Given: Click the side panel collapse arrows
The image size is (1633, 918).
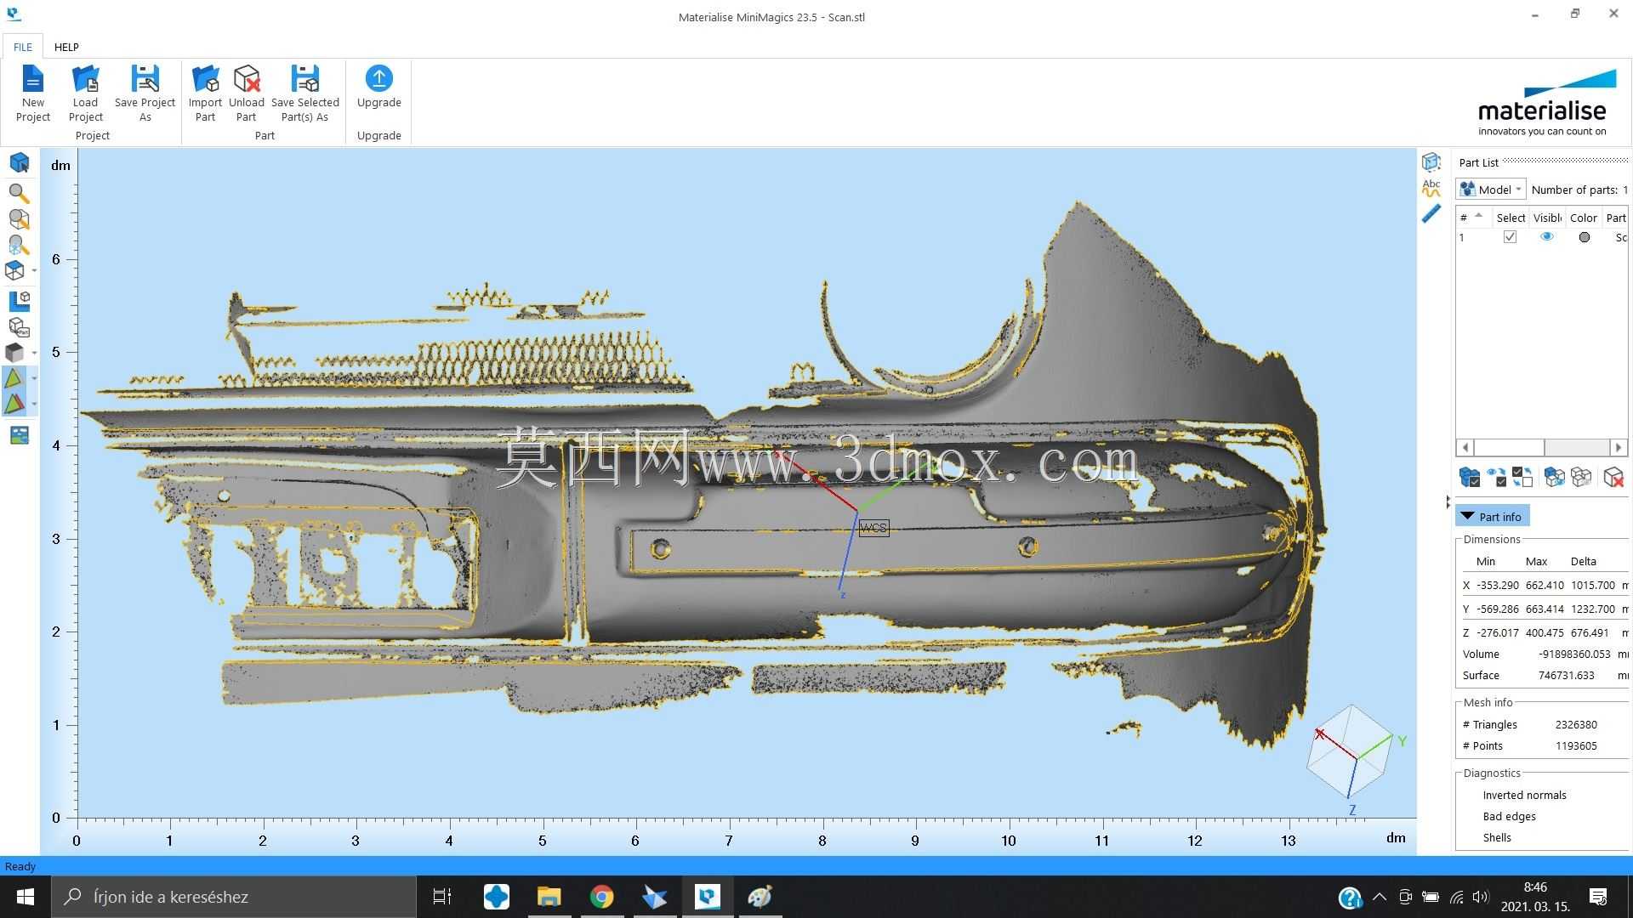Looking at the screenshot, I should coord(1448,502).
